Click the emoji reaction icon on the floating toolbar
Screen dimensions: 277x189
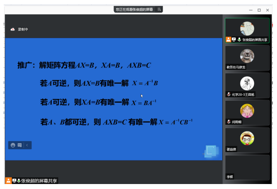13,145
